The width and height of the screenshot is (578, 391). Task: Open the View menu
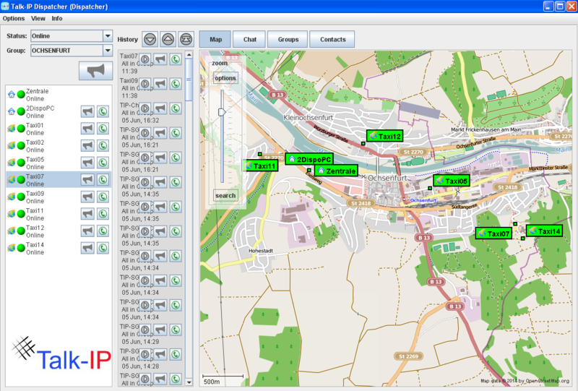38,19
